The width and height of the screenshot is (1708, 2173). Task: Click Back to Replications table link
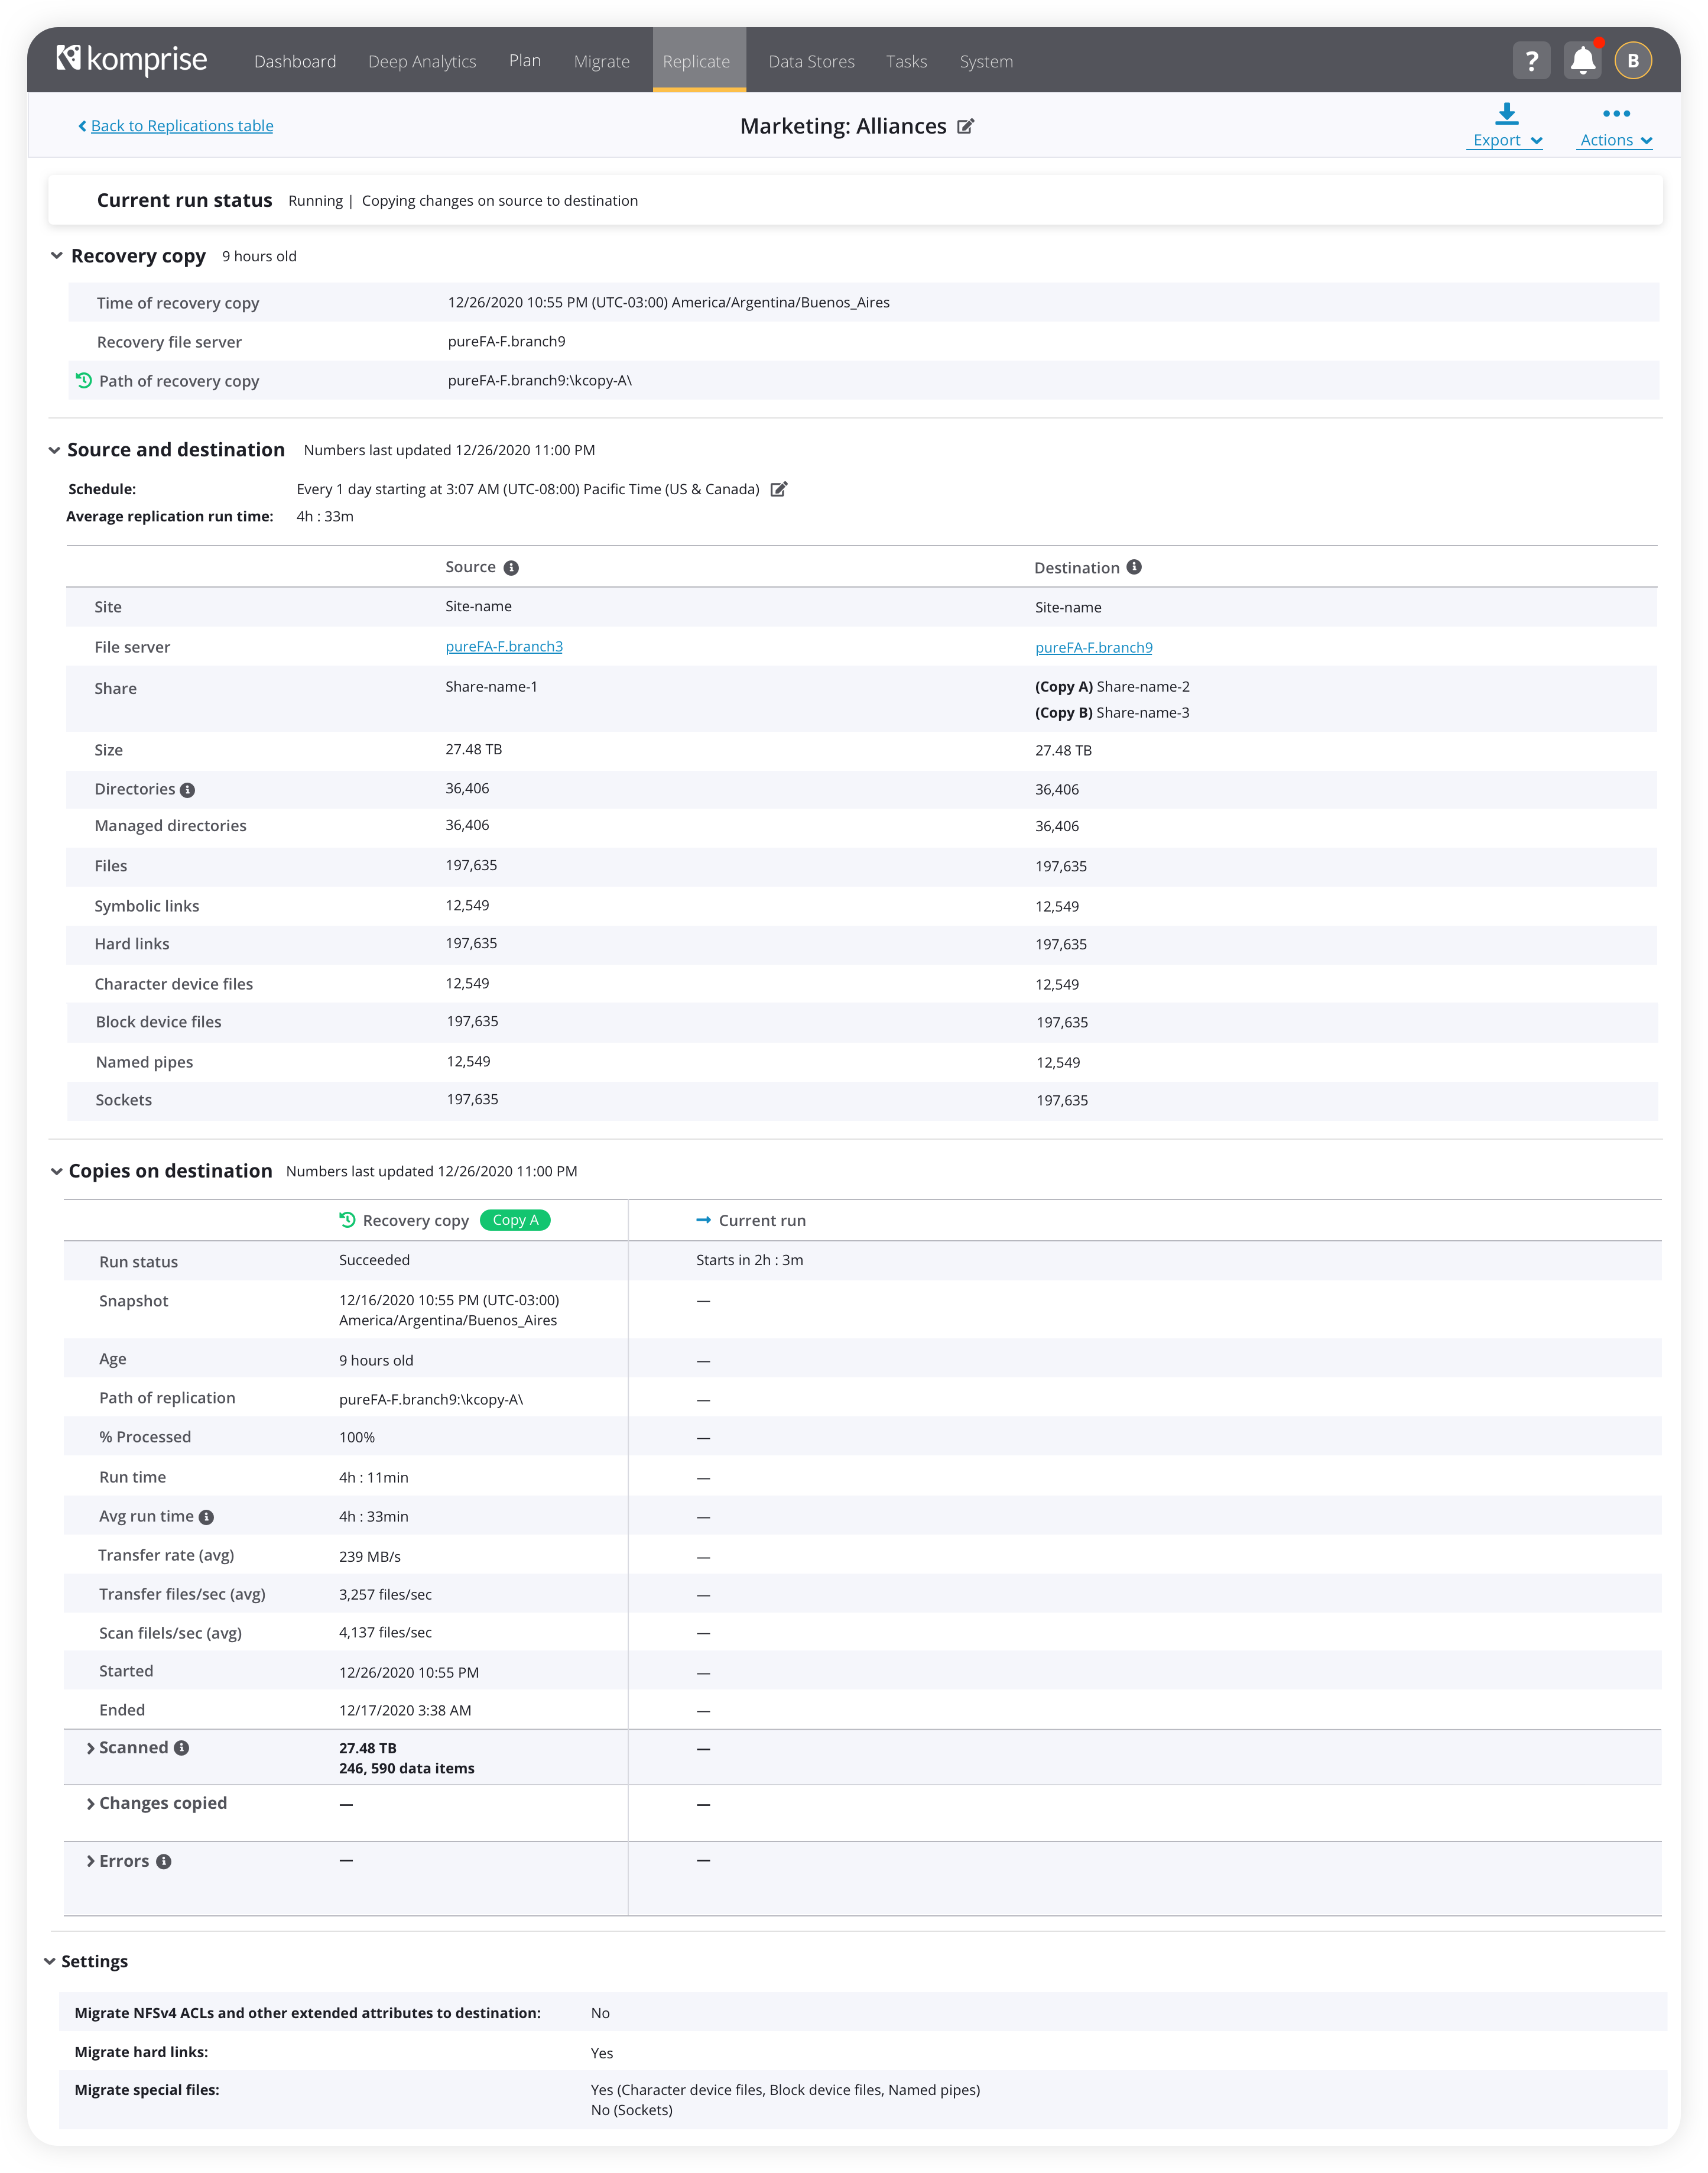(x=181, y=126)
